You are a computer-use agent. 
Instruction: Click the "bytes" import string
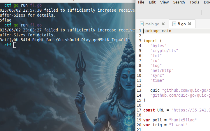click(x=158, y=46)
